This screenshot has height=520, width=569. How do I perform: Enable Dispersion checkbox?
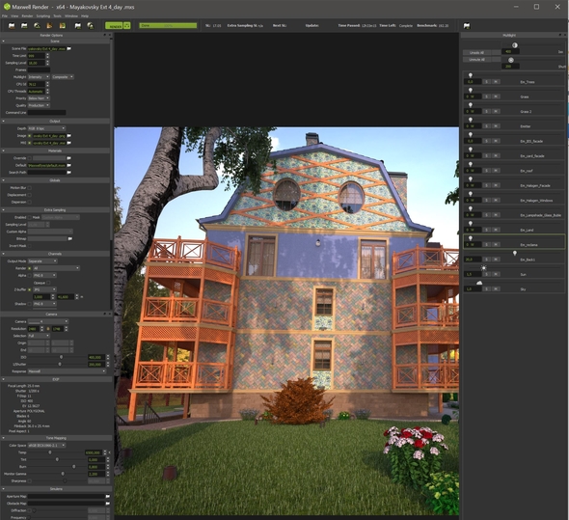(29, 202)
